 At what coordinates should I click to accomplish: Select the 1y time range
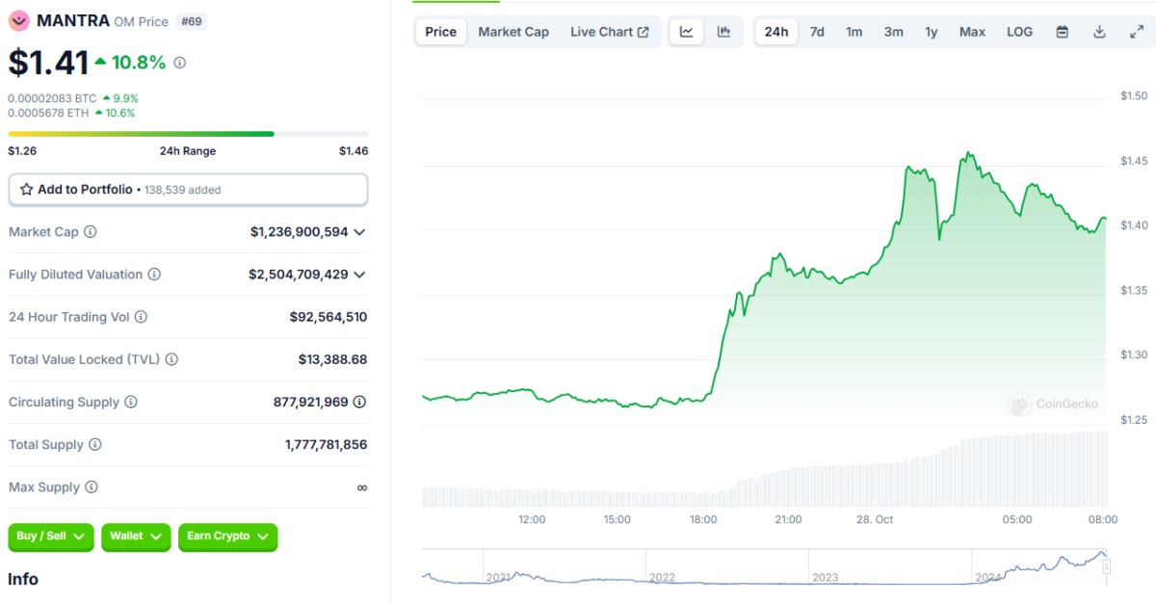931,32
